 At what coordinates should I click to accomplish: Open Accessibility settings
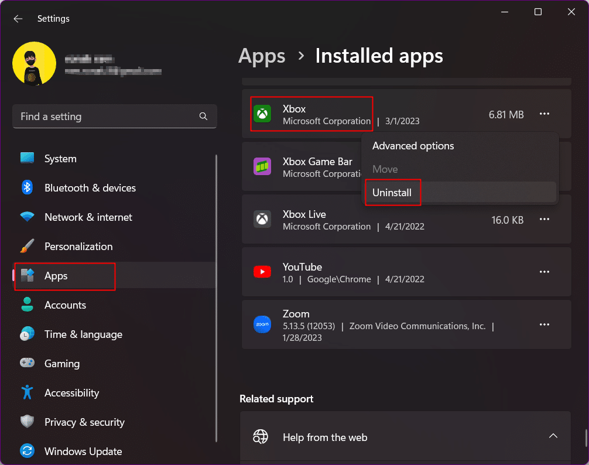coord(115,393)
